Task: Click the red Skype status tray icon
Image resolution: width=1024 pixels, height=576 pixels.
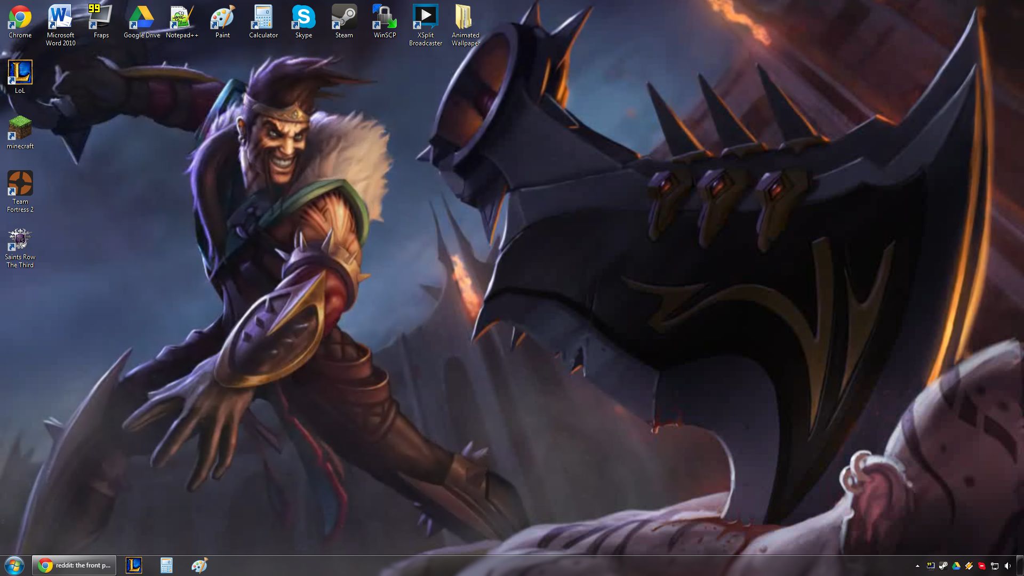Action: point(982,566)
